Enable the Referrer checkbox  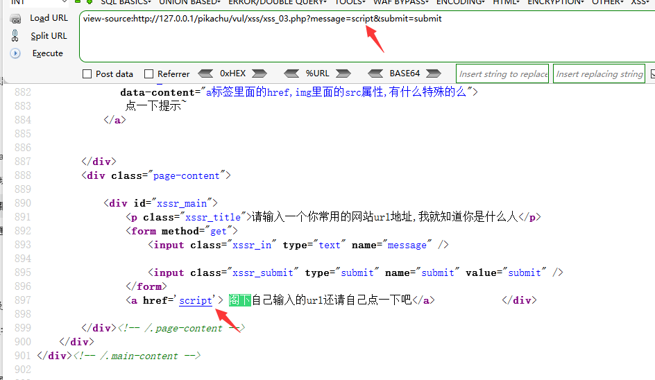(x=148, y=74)
